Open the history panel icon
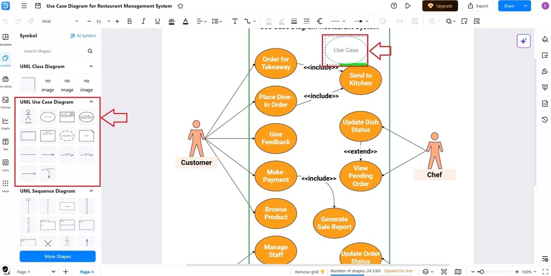The height and width of the screenshot is (276, 551). [x=545, y=120]
